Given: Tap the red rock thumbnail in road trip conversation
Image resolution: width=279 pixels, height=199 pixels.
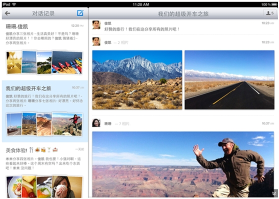Looking at the screenshot, I should [44, 125].
